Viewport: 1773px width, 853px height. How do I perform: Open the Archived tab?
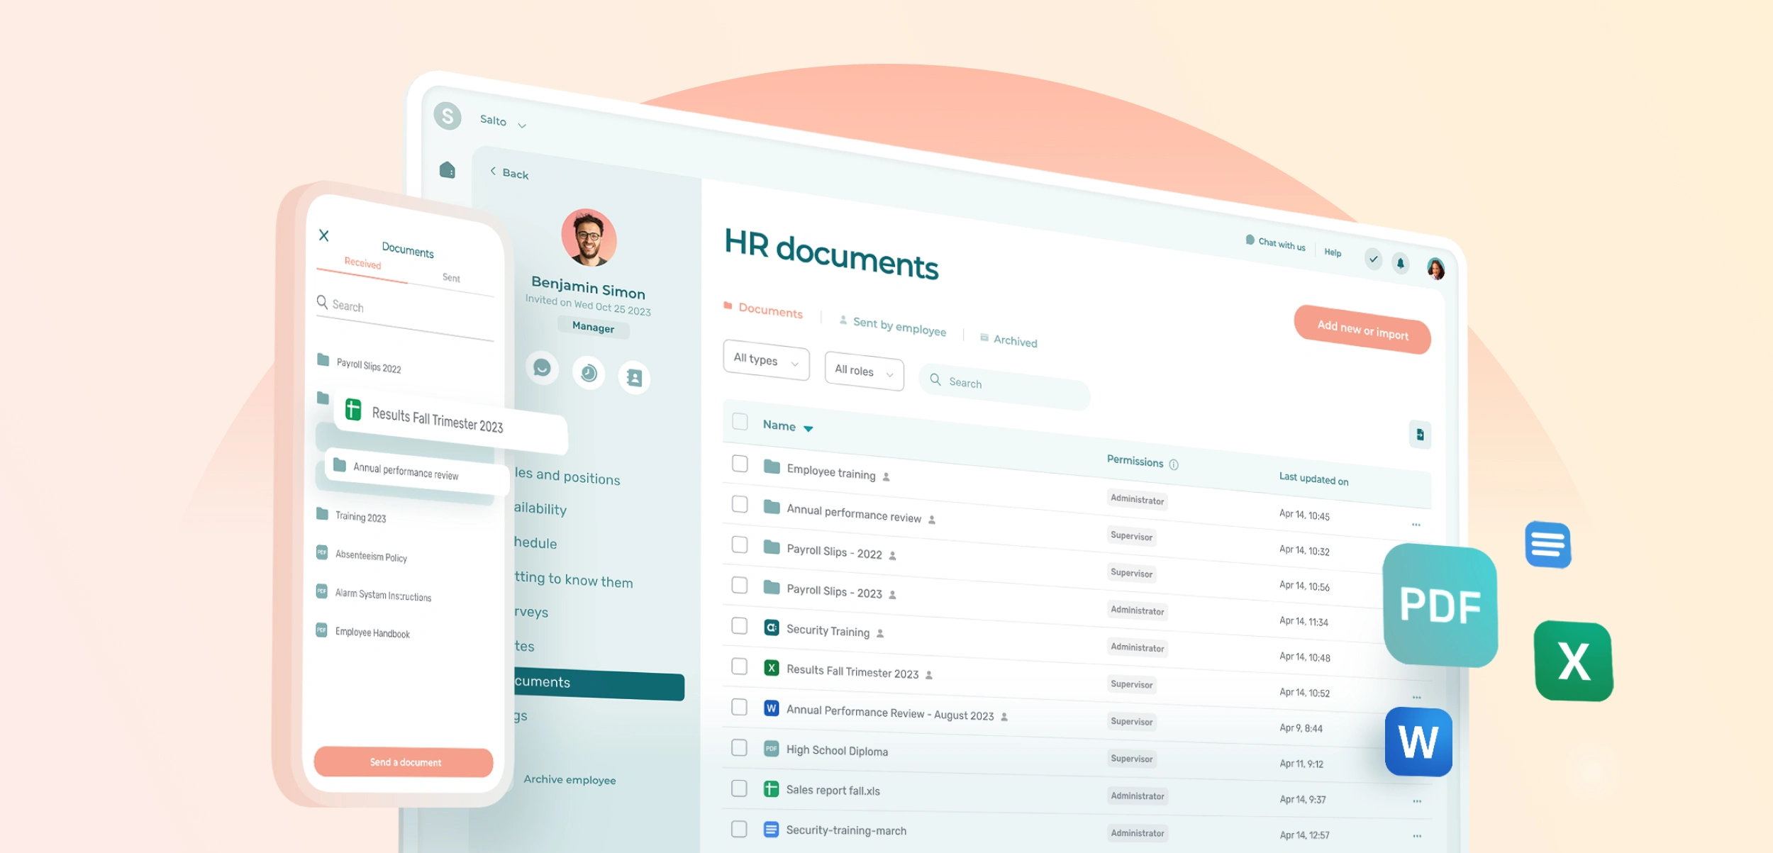tap(1014, 340)
